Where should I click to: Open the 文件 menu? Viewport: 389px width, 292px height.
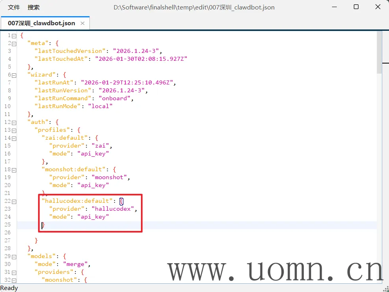click(x=14, y=7)
